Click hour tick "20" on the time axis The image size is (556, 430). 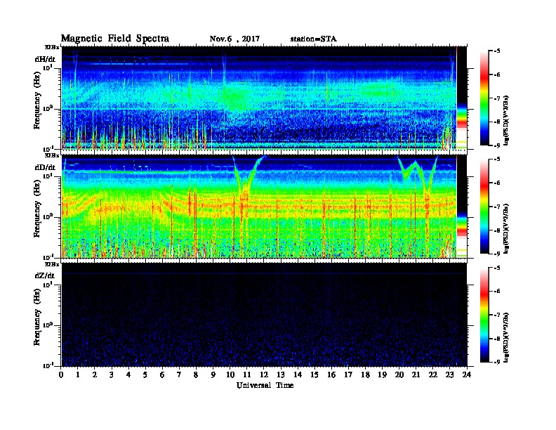tap(399, 374)
